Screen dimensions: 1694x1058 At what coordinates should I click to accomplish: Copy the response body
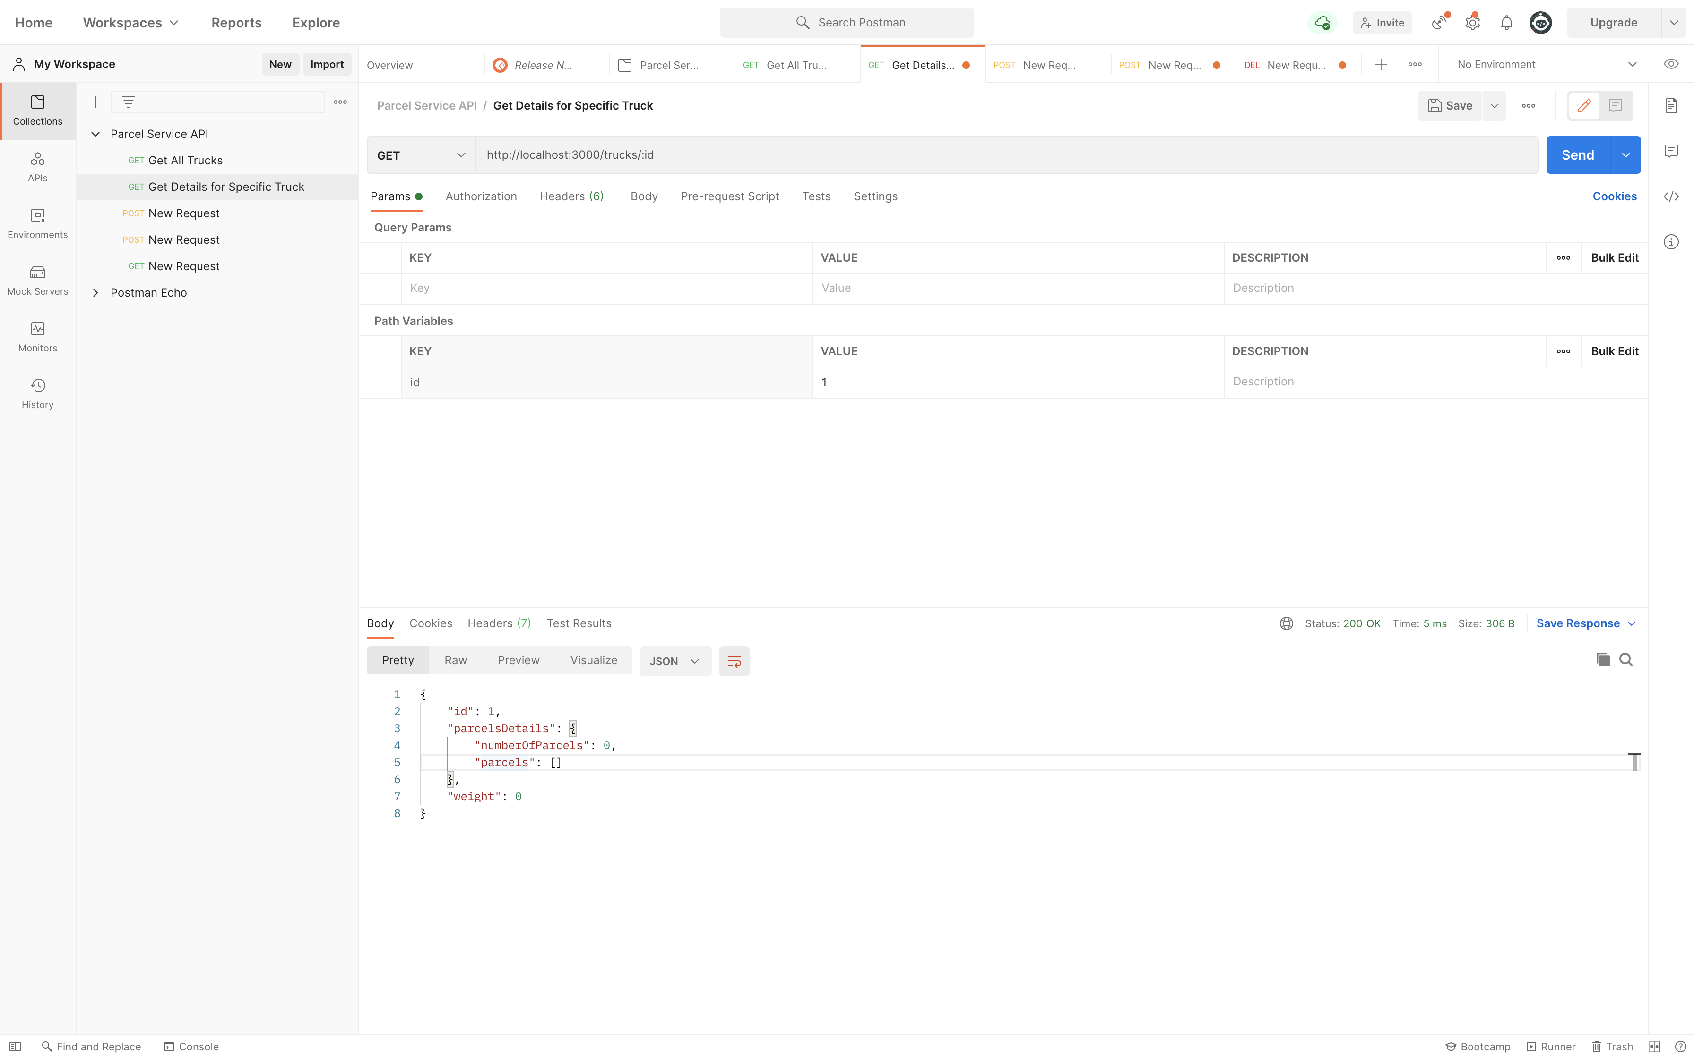pos(1602,659)
